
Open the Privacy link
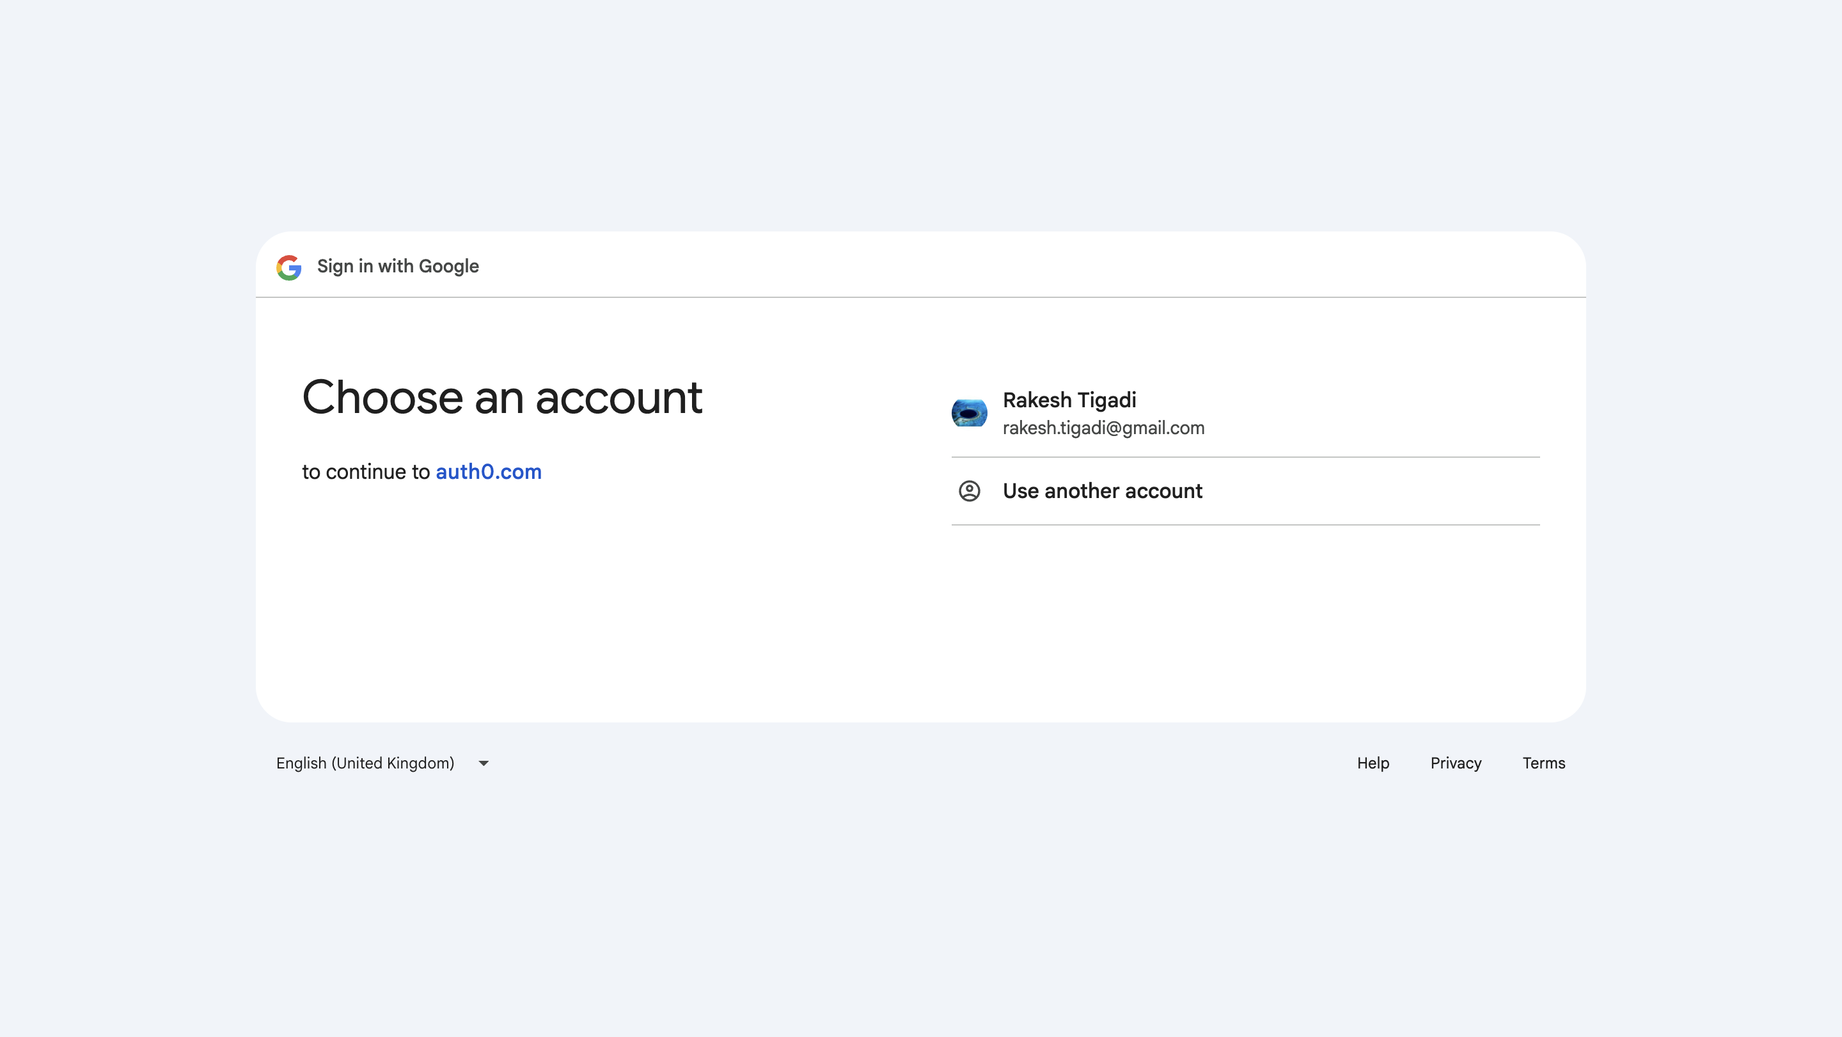pyautogui.click(x=1455, y=763)
